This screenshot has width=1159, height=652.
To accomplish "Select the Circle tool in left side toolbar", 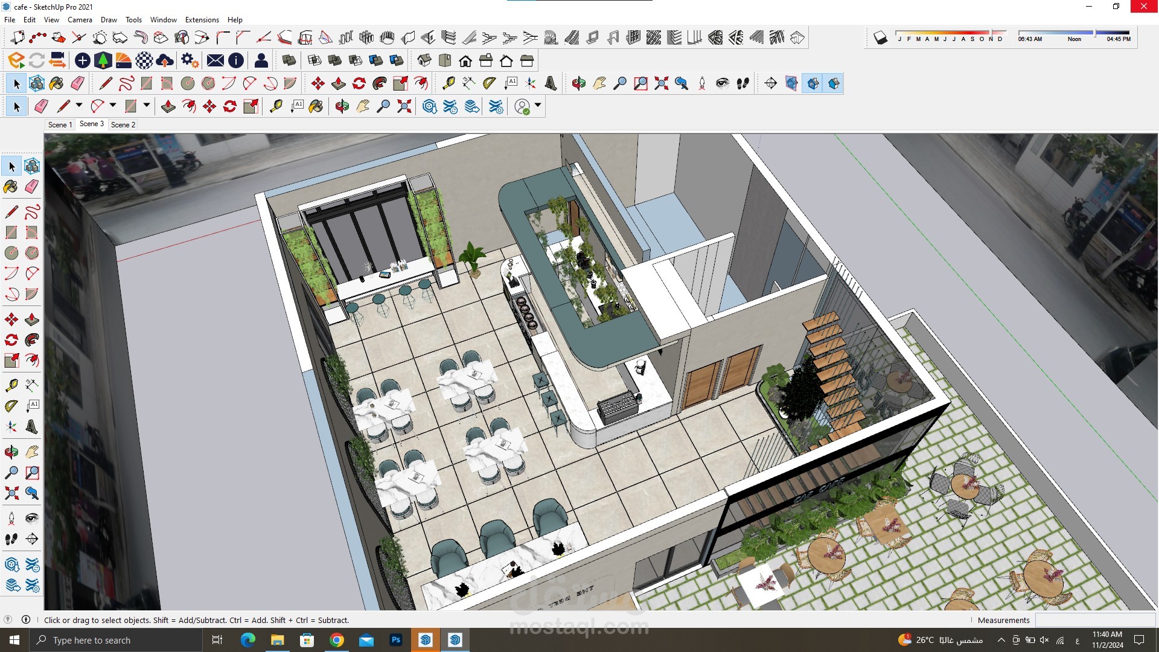I will pyautogui.click(x=11, y=253).
